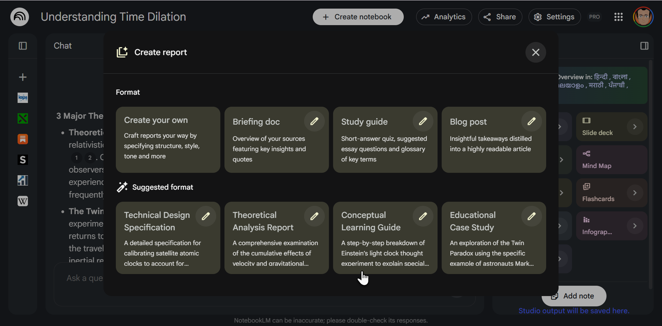Expand Flashcards options chevron

click(635, 193)
